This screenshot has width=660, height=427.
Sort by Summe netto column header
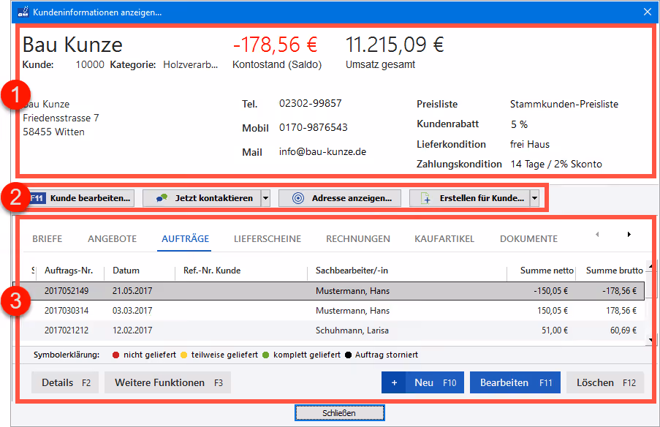547,271
